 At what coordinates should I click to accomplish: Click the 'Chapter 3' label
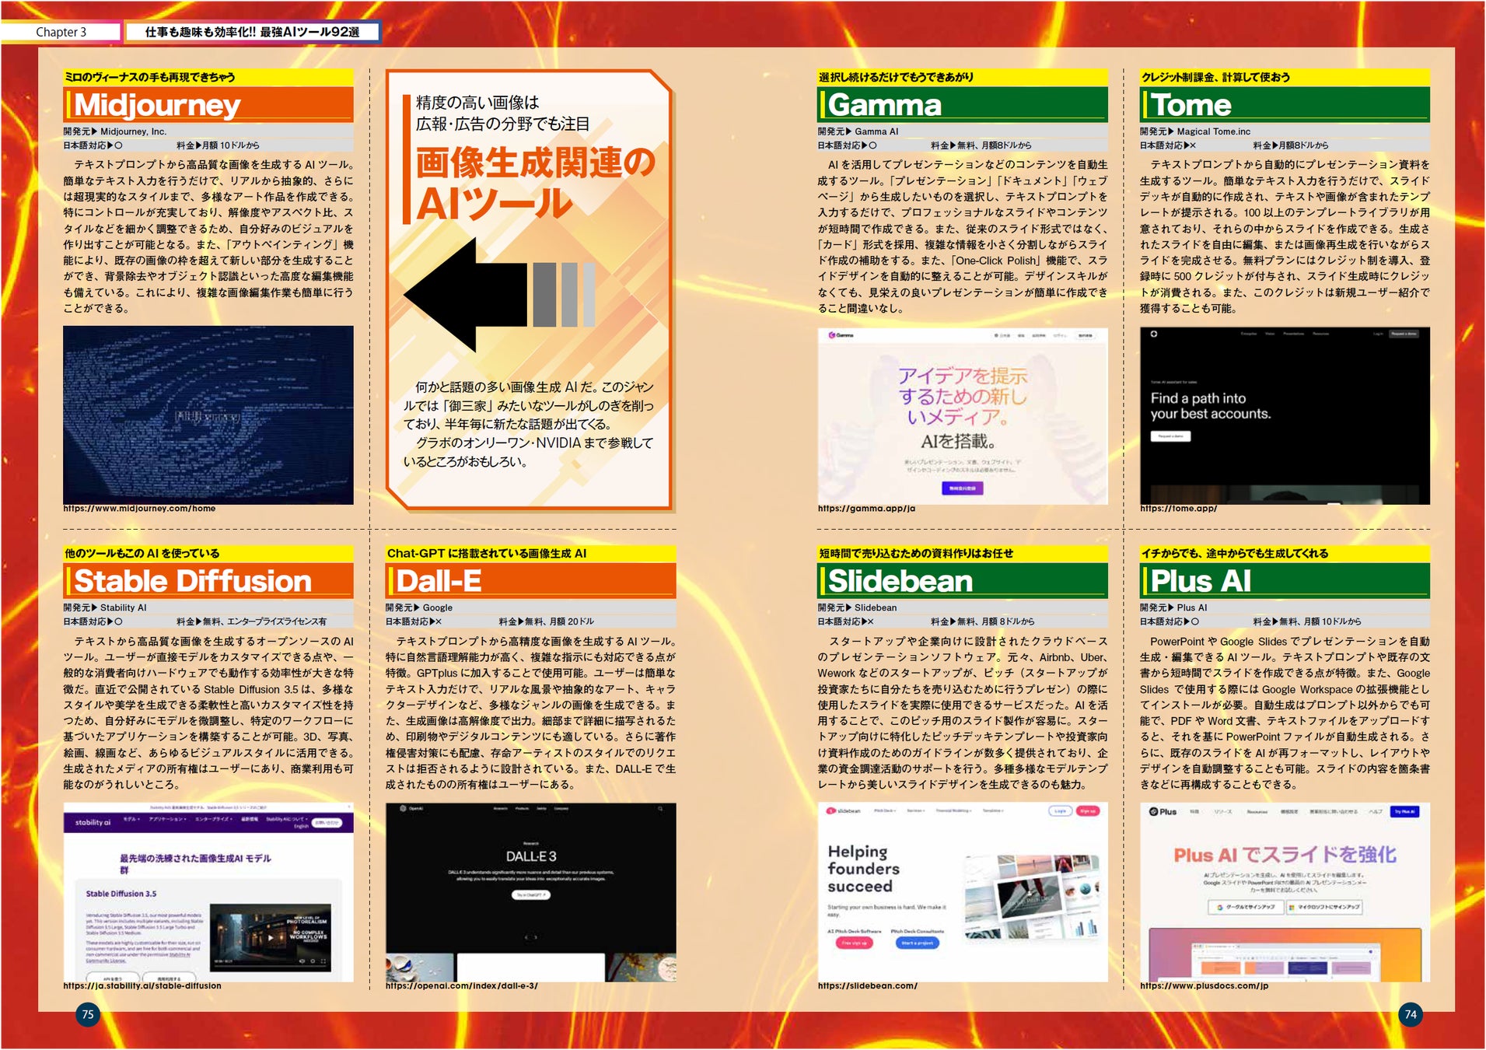click(61, 32)
